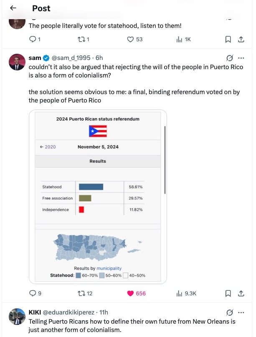Open more options on KIKI's post

click(241, 312)
